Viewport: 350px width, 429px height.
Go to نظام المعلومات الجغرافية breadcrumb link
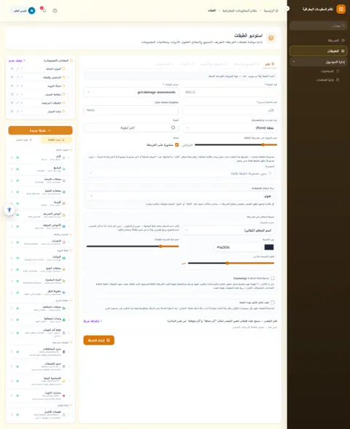click(239, 11)
